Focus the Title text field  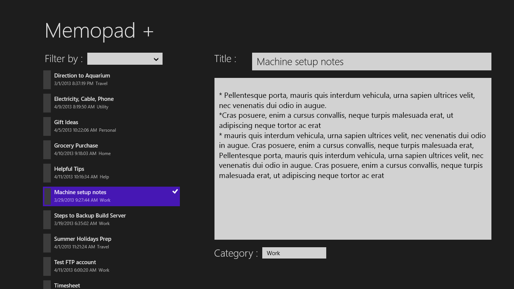pyautogui.click(x=371, y=62)
